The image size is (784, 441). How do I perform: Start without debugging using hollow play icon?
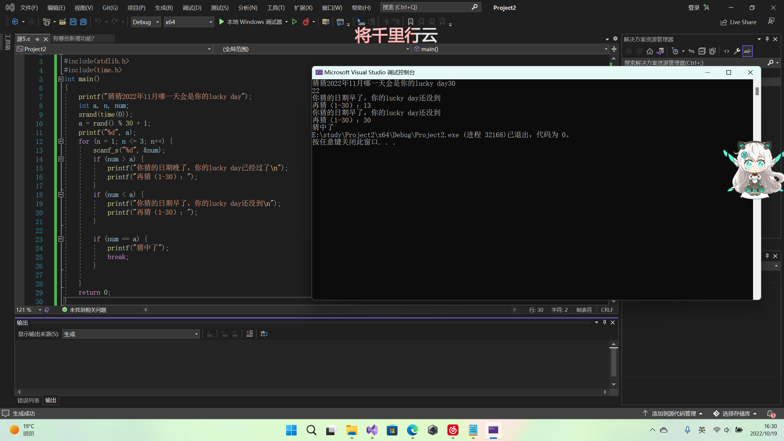pyautogui.click(x=294, y=22)
